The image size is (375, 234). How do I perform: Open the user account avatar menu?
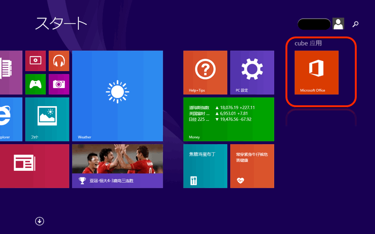(338, 24)
